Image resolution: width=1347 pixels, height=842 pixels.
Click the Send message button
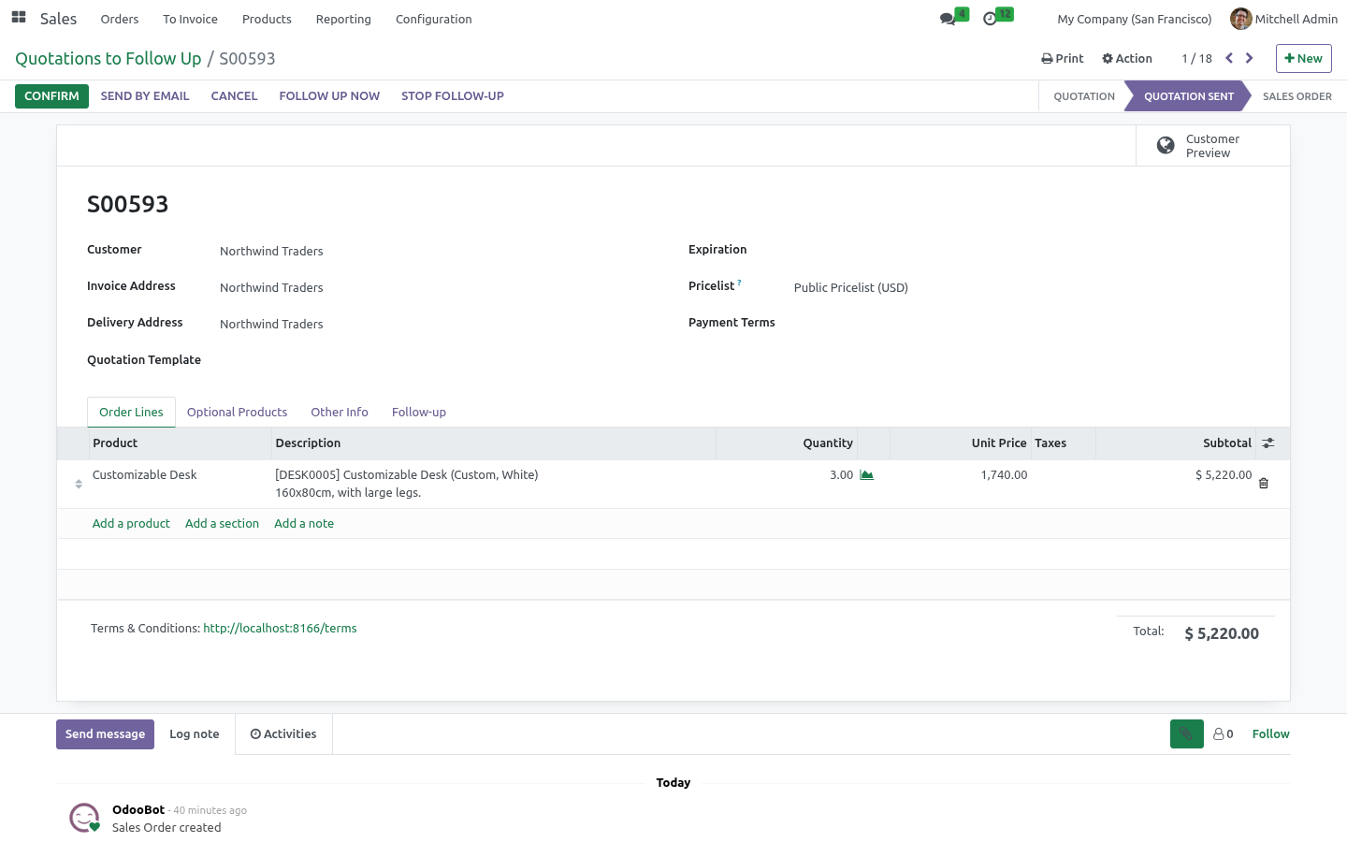[105, 734]
